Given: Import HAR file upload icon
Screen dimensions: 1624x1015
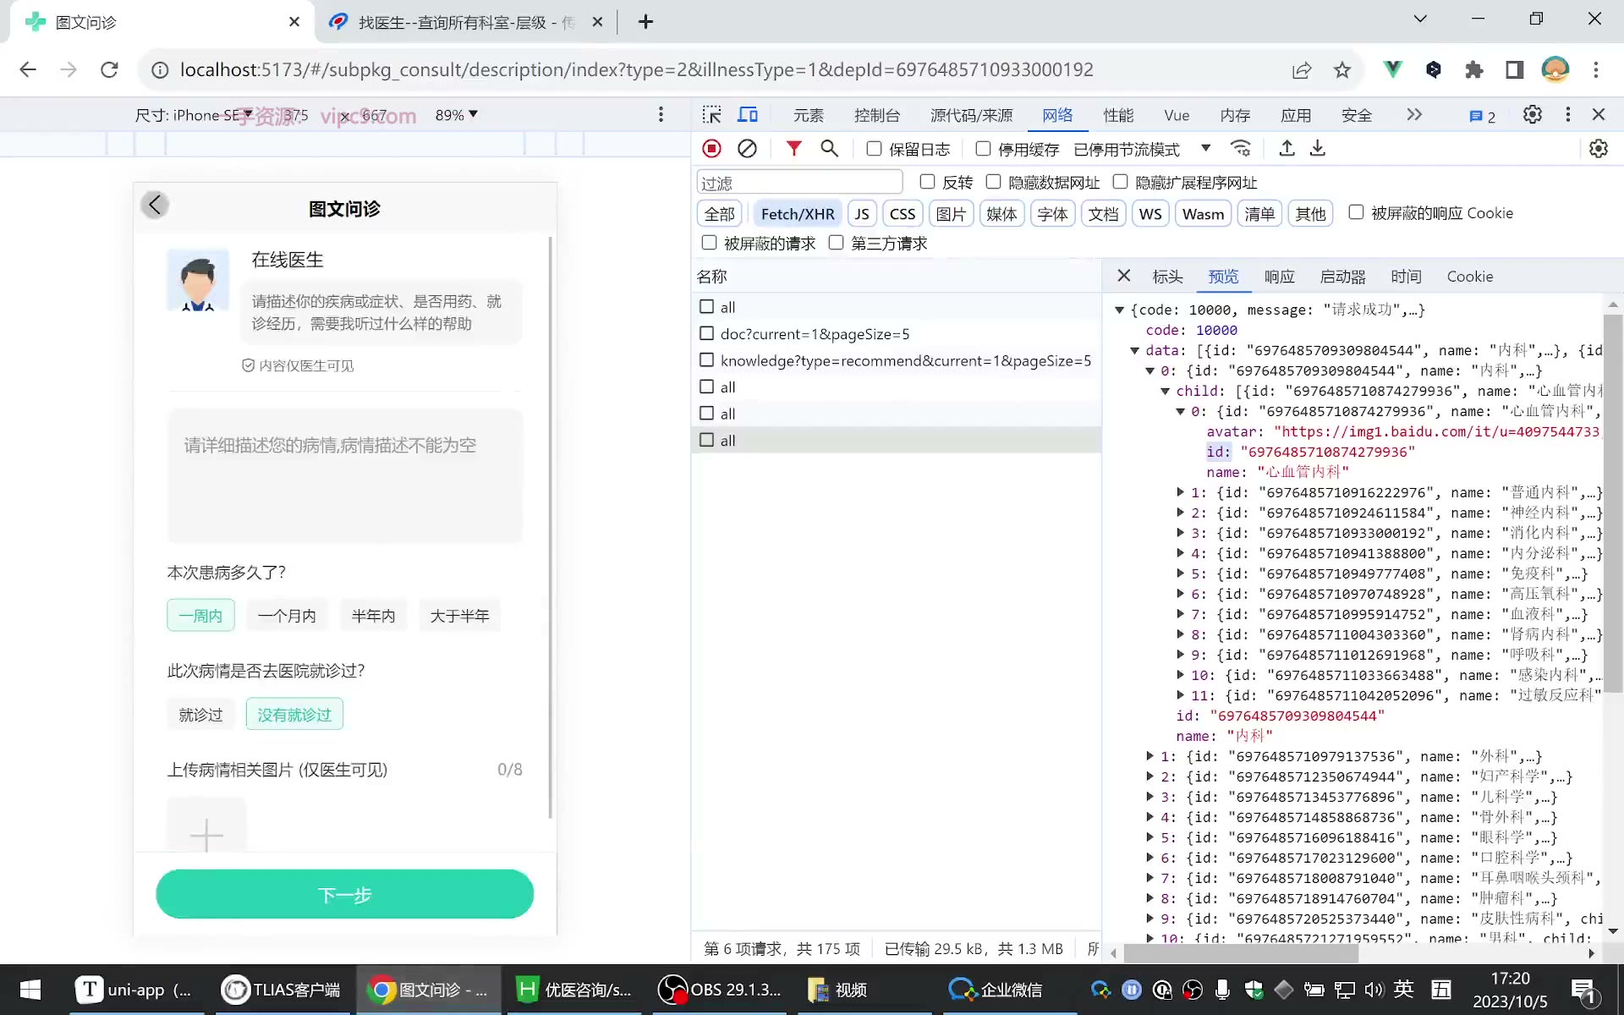Looking at the screenshot, I should click(1287, 149).
